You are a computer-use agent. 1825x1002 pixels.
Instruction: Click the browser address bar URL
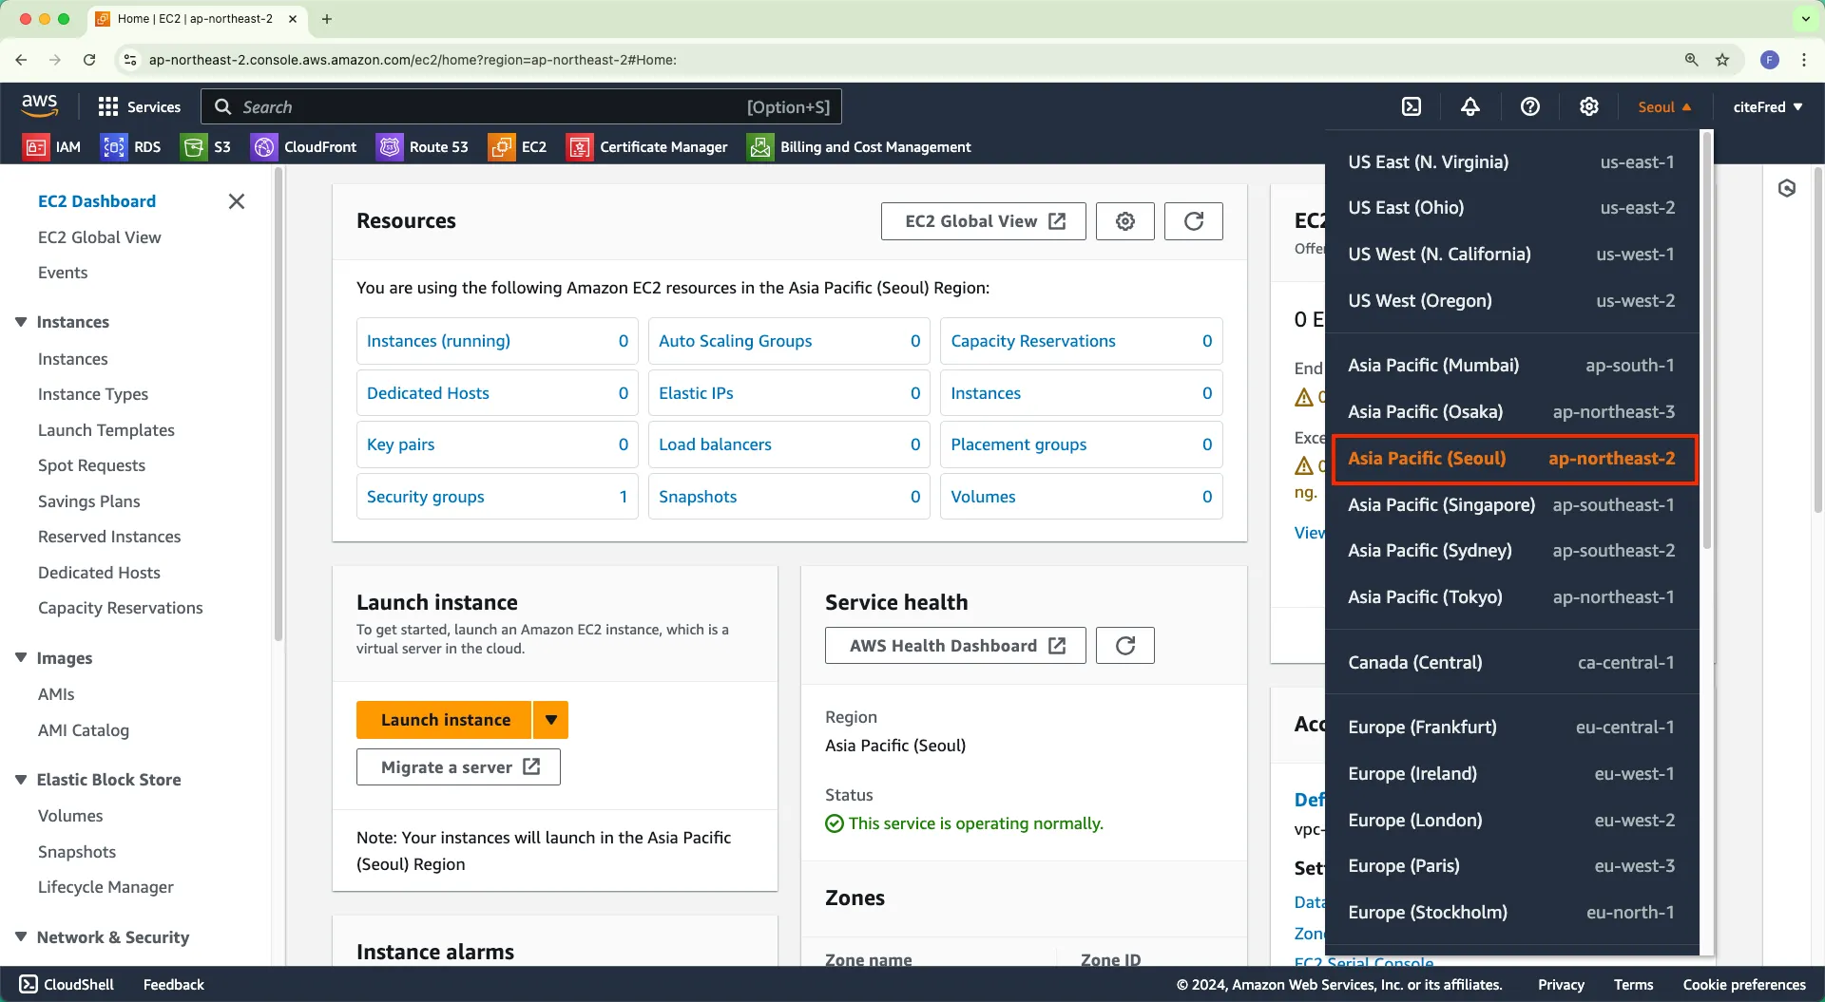pyautogui.click(x=413, y=60)
